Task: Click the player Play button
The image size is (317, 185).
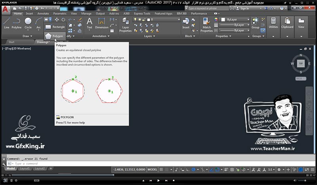Action: click(158, 180)
